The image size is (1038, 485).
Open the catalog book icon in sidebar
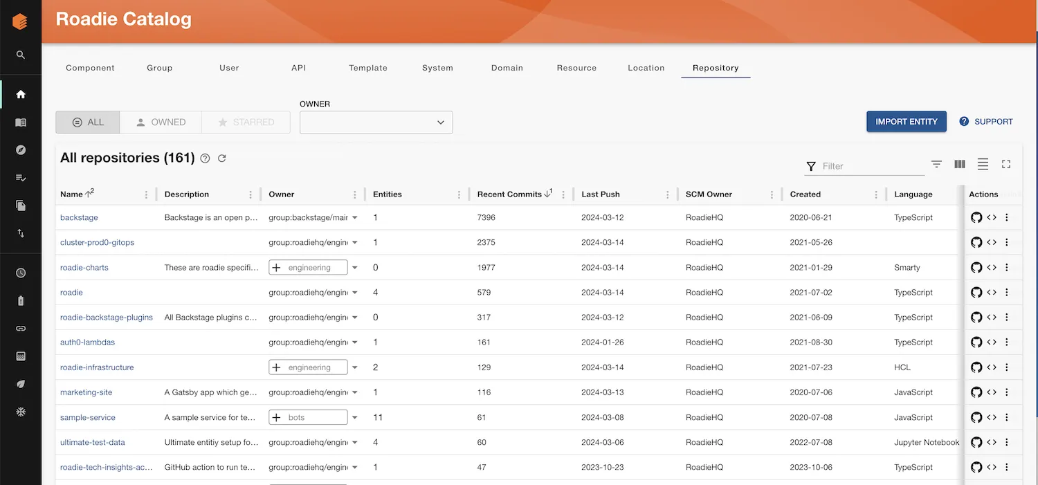[x=20, y=121]
